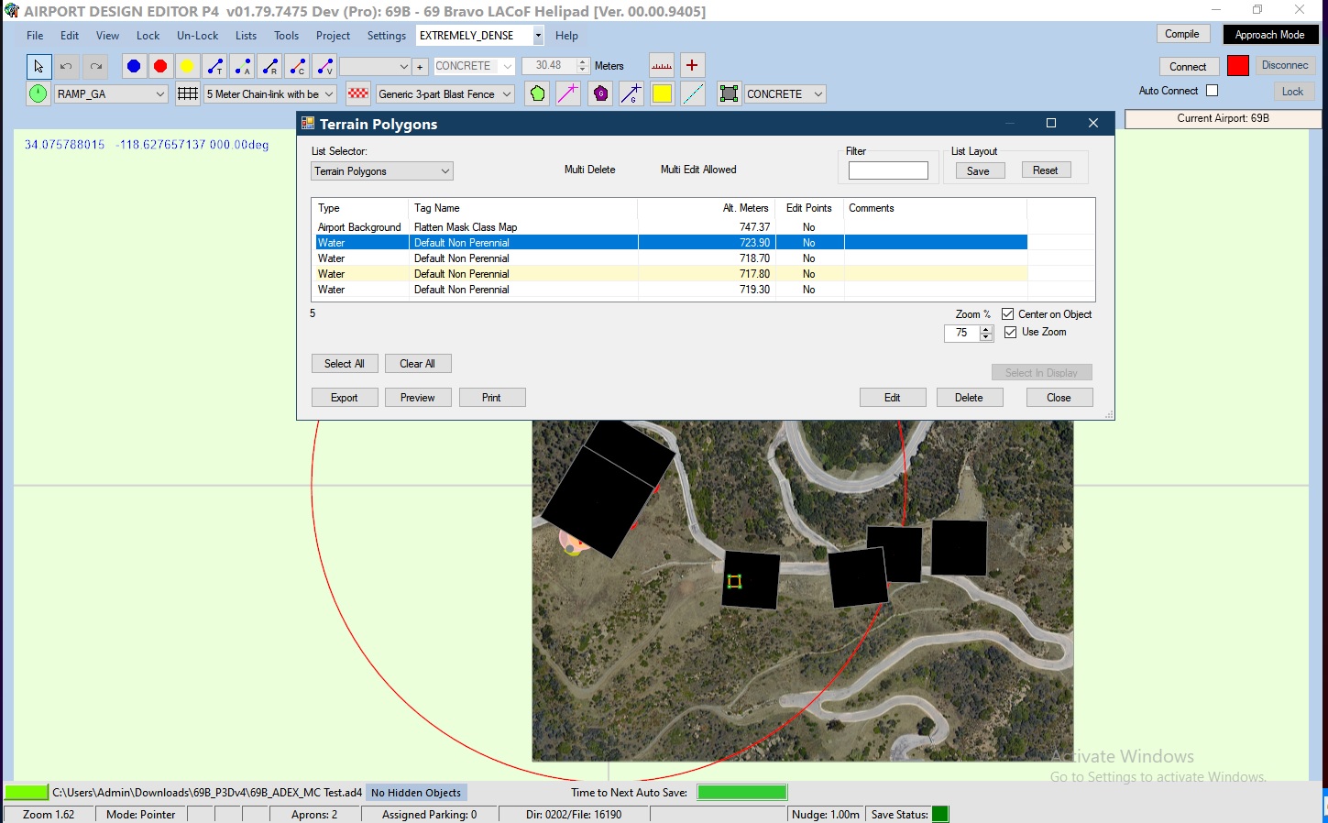Disable the Center on Object checkbox
The height and width of the screenshot is (823, 1328).
point(1007,314)
